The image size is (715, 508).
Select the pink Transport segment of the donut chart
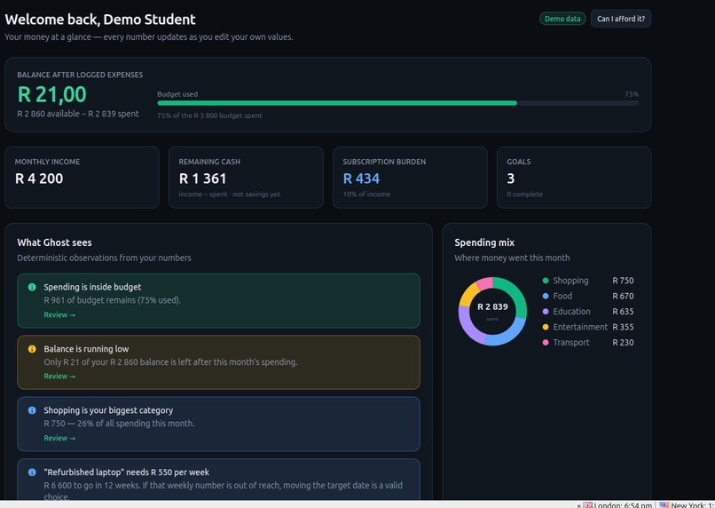[x=484, y=282]
